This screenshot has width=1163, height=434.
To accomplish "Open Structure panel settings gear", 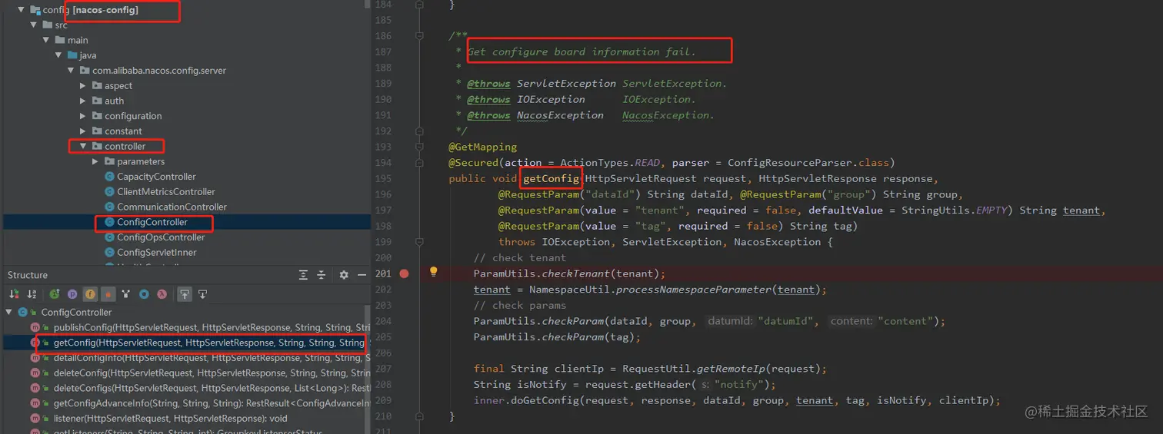I will (x=344, y=275).
